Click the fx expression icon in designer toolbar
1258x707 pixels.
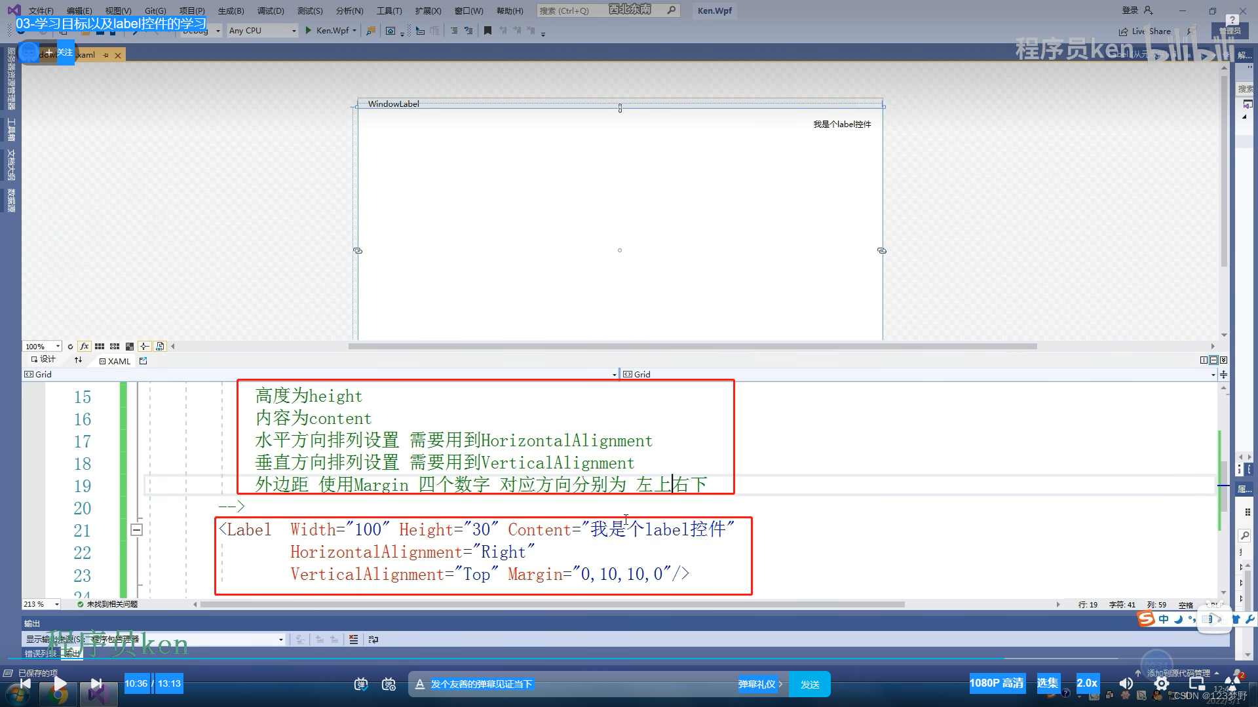click(84, 346)
